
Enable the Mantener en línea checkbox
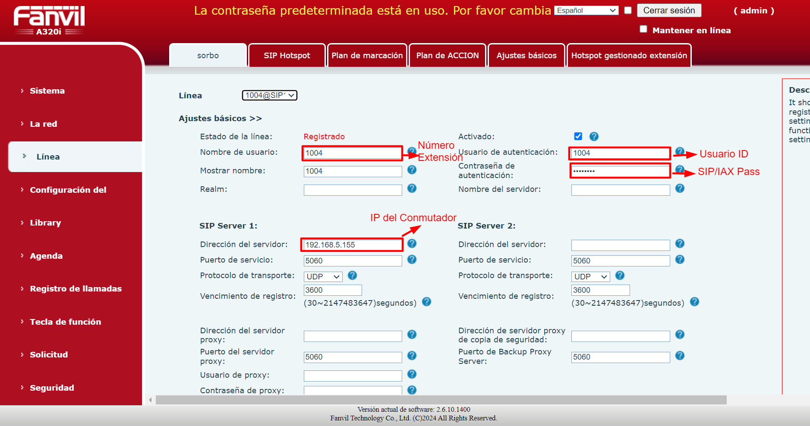(643, 29)
